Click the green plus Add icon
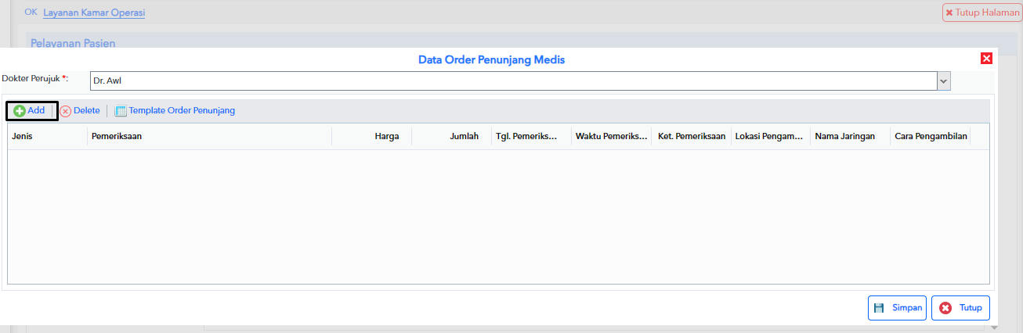The image size is (1023, 333). [x=20, y=111]
